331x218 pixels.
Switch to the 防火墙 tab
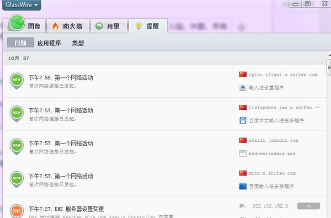[68, 26]
